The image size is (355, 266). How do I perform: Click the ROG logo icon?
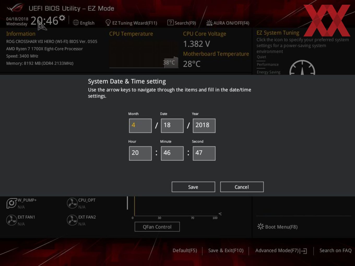click(x=15, y=8)
